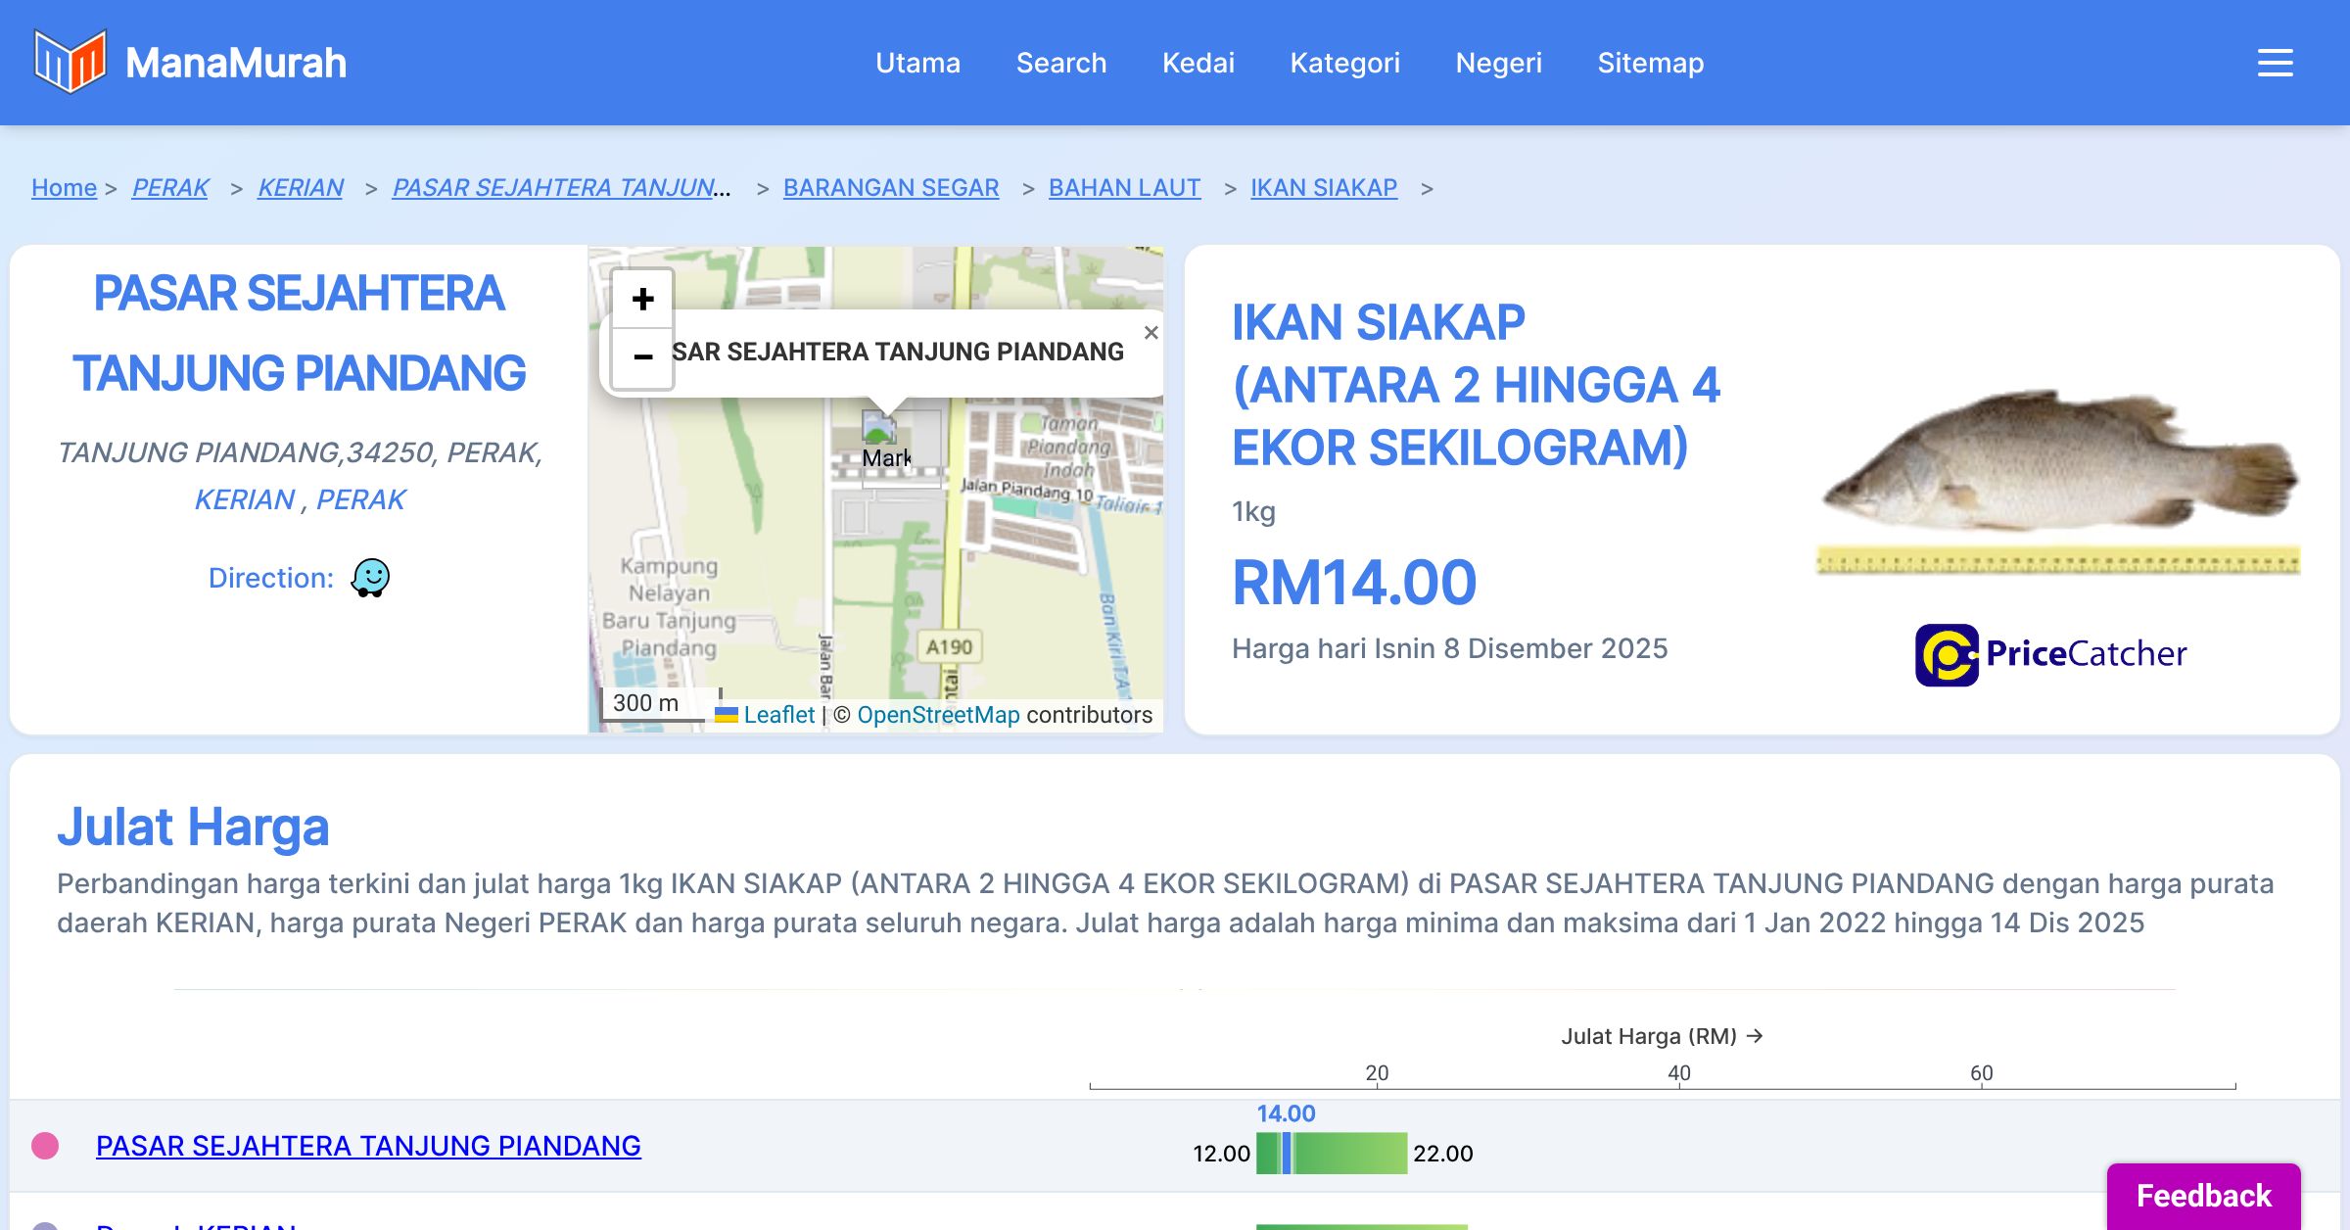Open the Sitemap nav link
Image resolution: width=2350 pixels, height=1230 pixels.
pyautogui.click(x=1650, y=63)
